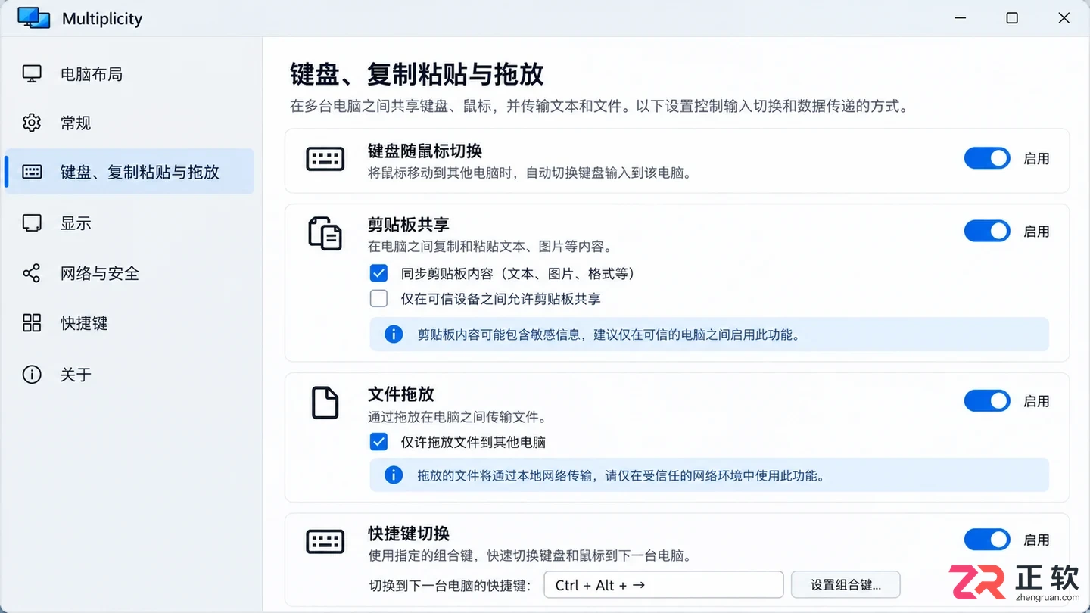Click the 键盘随鼠标切换 section title

point(425,151)
